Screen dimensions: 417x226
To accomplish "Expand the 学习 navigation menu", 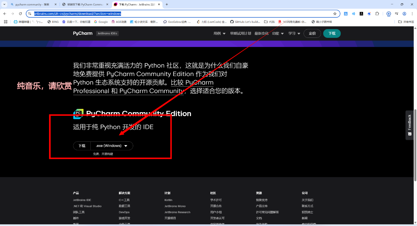I will [294, 33].
